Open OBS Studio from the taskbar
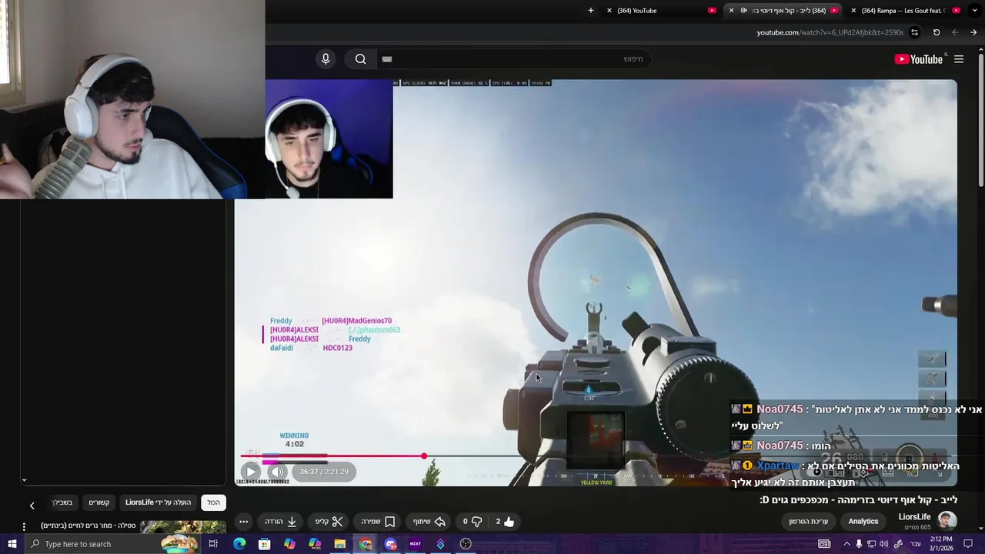 [466, 544]
